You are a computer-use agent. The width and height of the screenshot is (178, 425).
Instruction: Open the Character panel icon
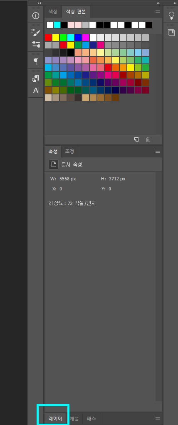(36, 90)
